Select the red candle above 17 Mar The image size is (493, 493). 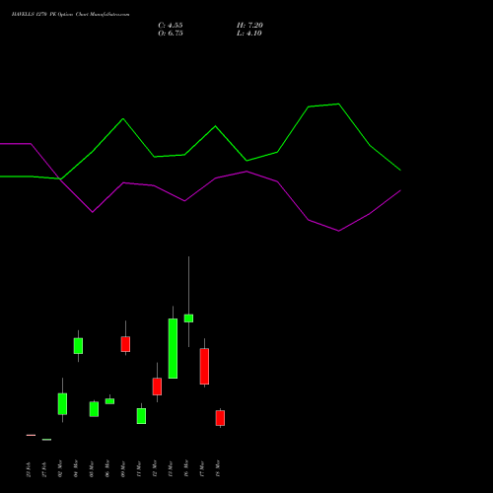tap(204, 366)
